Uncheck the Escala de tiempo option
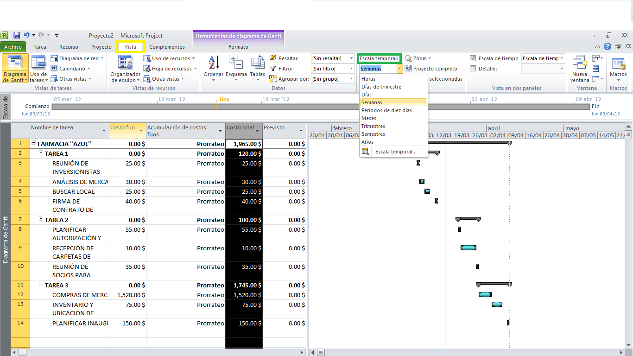This screenshot has height=356, width=633. [474, 58]
